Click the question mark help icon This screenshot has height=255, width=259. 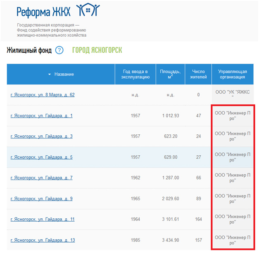coord(59,50)
